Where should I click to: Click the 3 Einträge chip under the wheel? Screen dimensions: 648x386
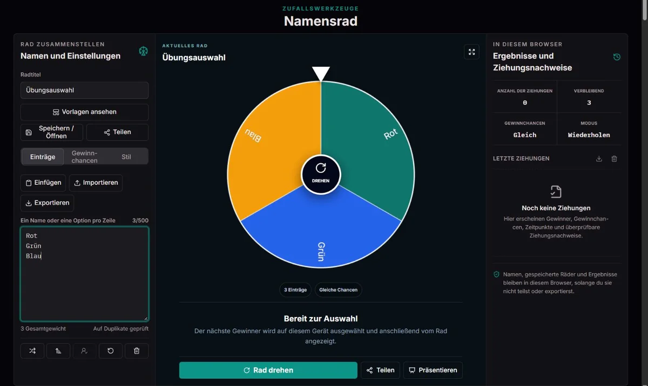coord(295,290)
